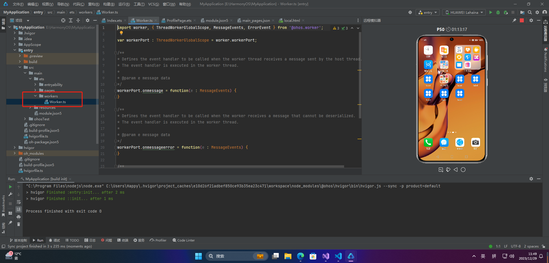The image size is (549, 263).
Task: Click the editor vertical scrollbar
Action: [360, 75]
